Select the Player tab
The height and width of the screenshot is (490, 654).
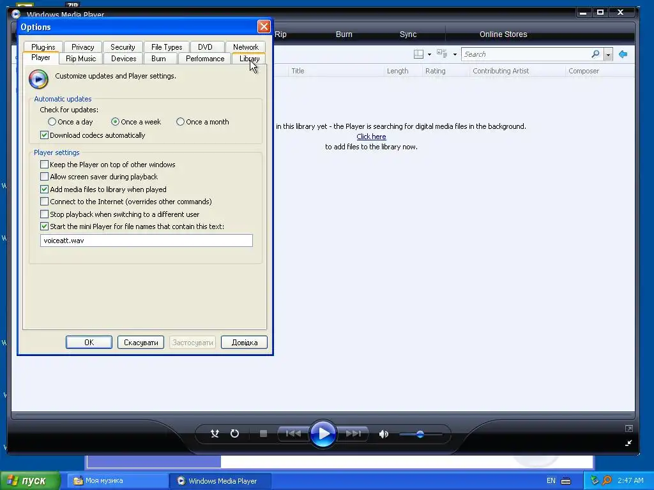pyautogui.click(x=40, y=57)
